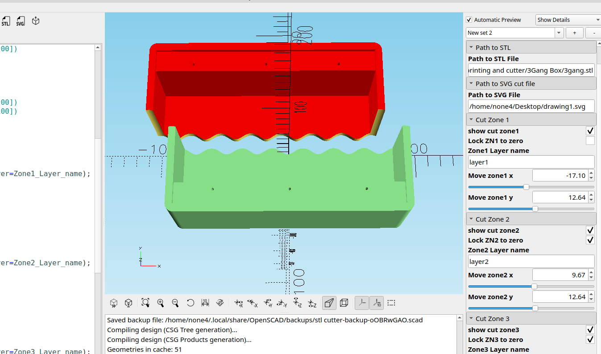601x354 pixels.
Task: Edit the Zone2 Layer name field
Action: 531,261
